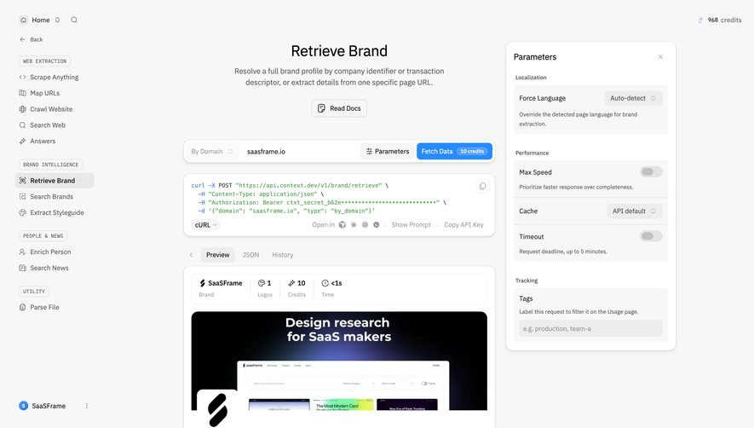
Task: Open the By Domain lookup type dropdown
Action: [x=211, y=151]
